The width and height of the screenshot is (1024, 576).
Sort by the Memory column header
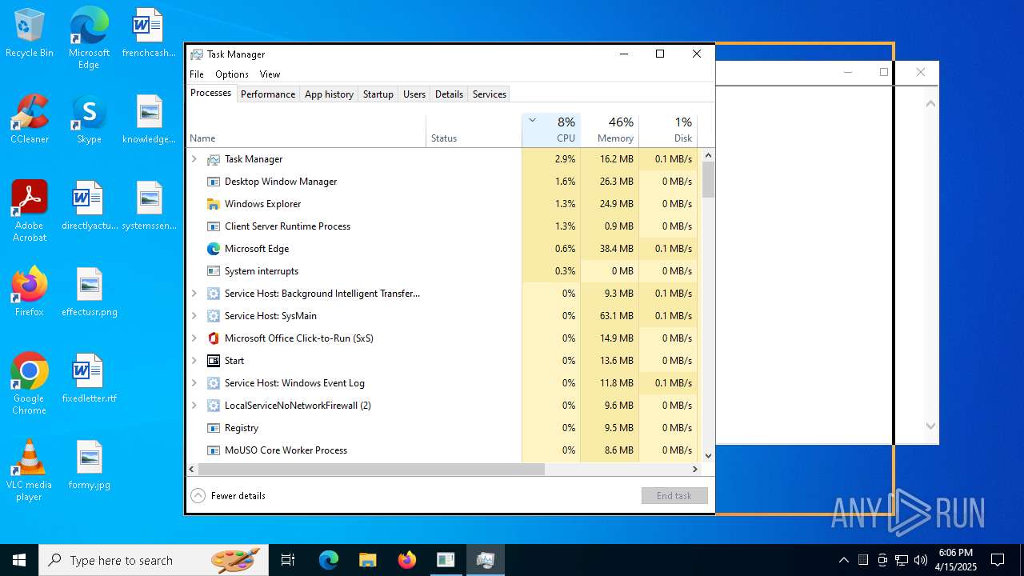click(x=610, y=130)
